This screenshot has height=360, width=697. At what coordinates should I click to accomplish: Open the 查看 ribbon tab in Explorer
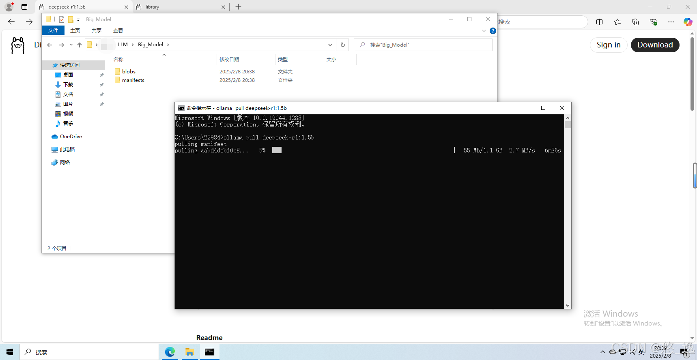click(118, 30)
